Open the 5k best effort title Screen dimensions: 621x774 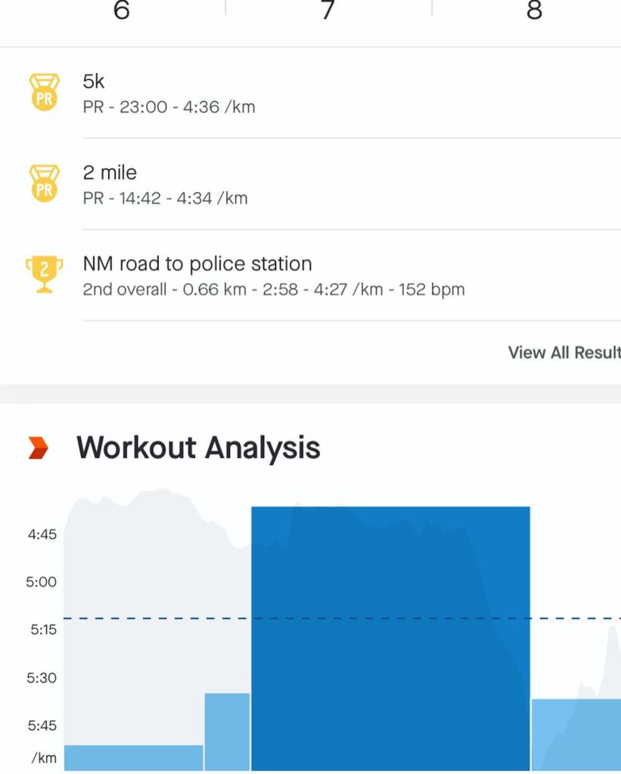tap(94, 82)
